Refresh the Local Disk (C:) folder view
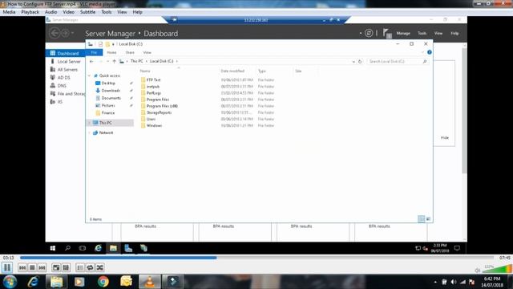Image resolution: width=513 pixels, height=289 pixels. coord(360,62)
